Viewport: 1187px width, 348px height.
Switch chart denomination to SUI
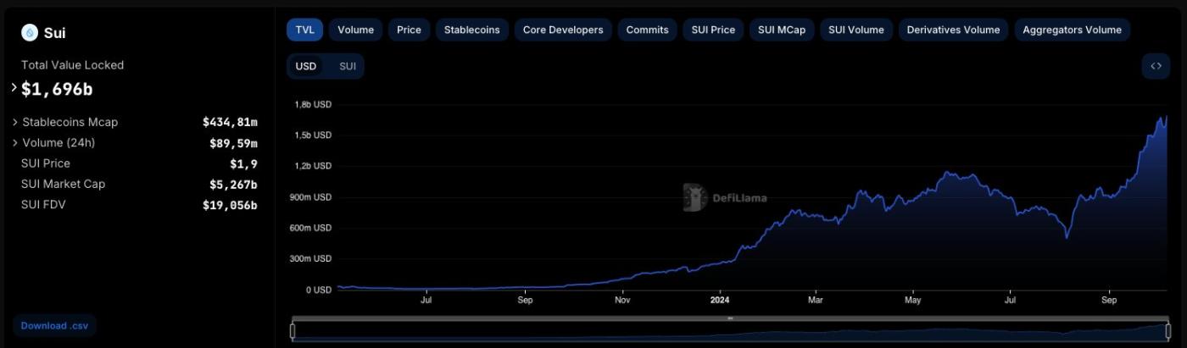(348, 66)
